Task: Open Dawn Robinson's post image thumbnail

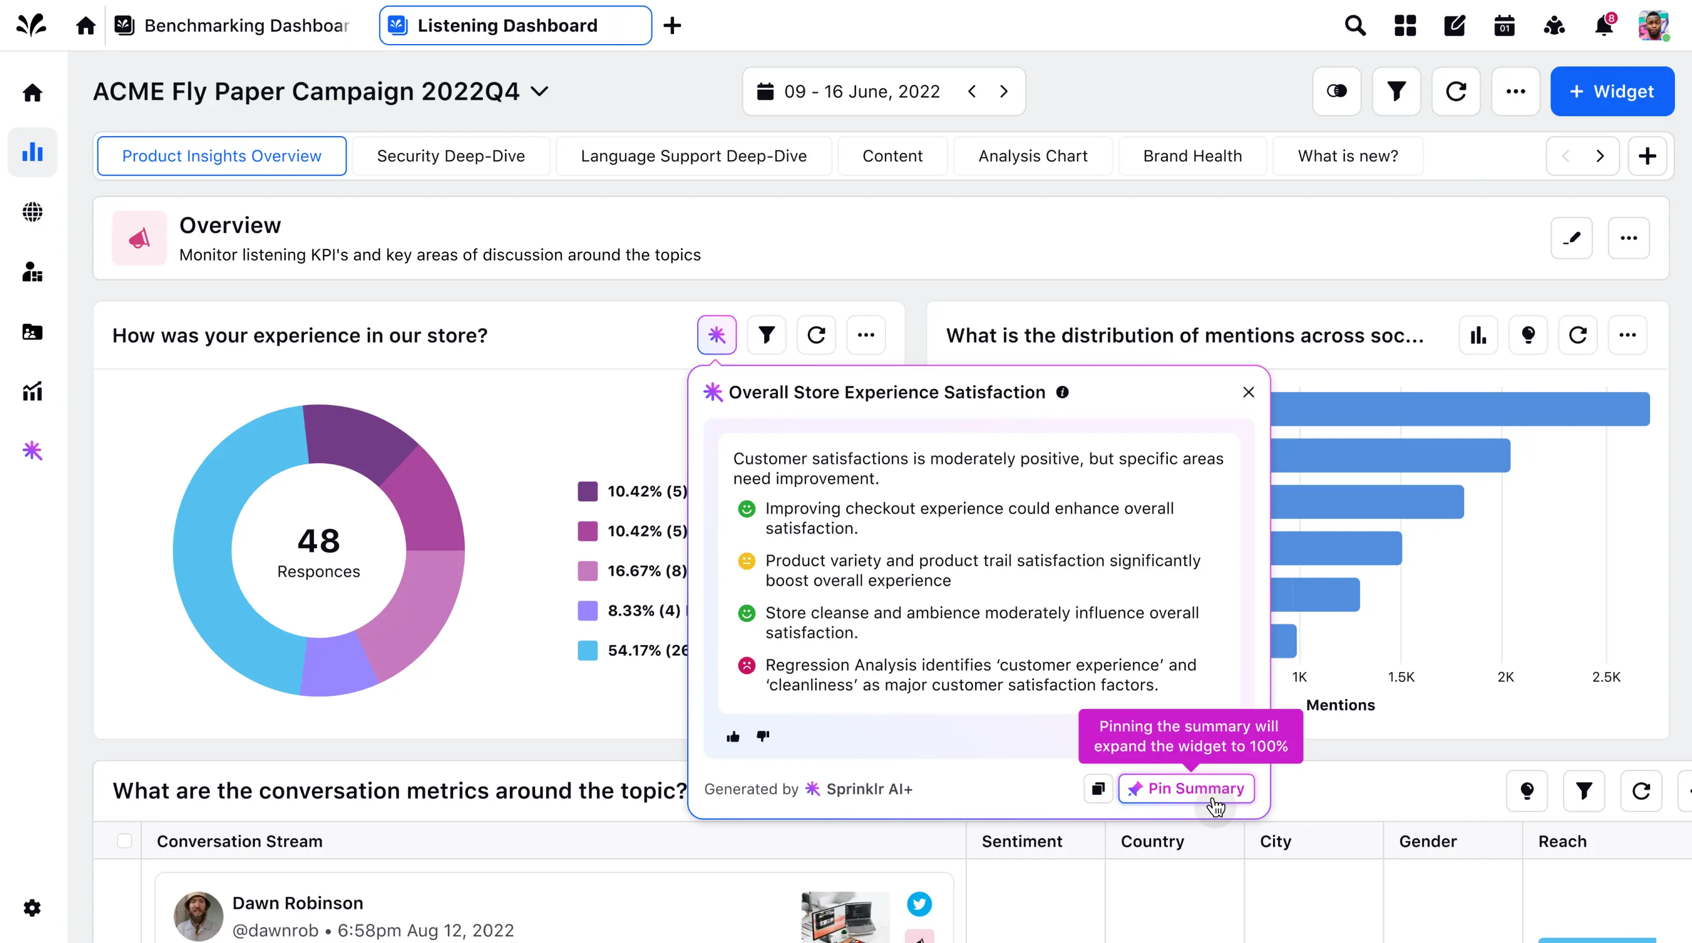Action: pyautogui.click(x=845, y=917)
